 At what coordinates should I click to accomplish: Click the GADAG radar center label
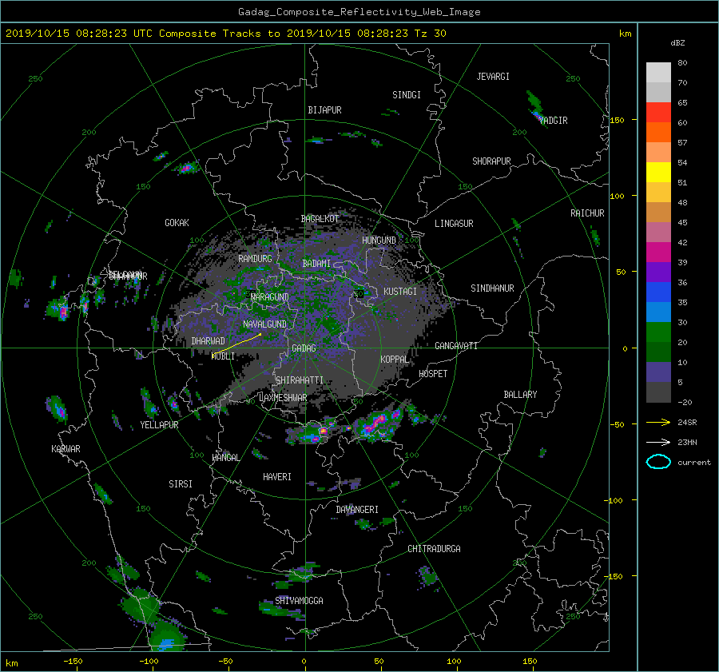tap(304, 348)
